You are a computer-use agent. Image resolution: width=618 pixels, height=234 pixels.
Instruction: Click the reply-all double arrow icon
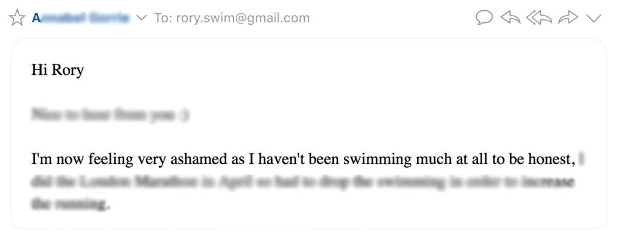pos(539,17)
